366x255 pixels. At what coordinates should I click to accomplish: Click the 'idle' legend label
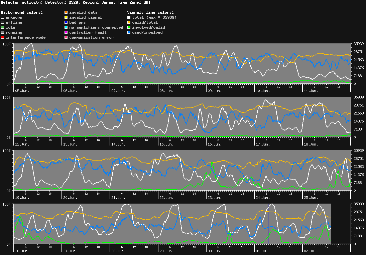click(x=10, y=27)
